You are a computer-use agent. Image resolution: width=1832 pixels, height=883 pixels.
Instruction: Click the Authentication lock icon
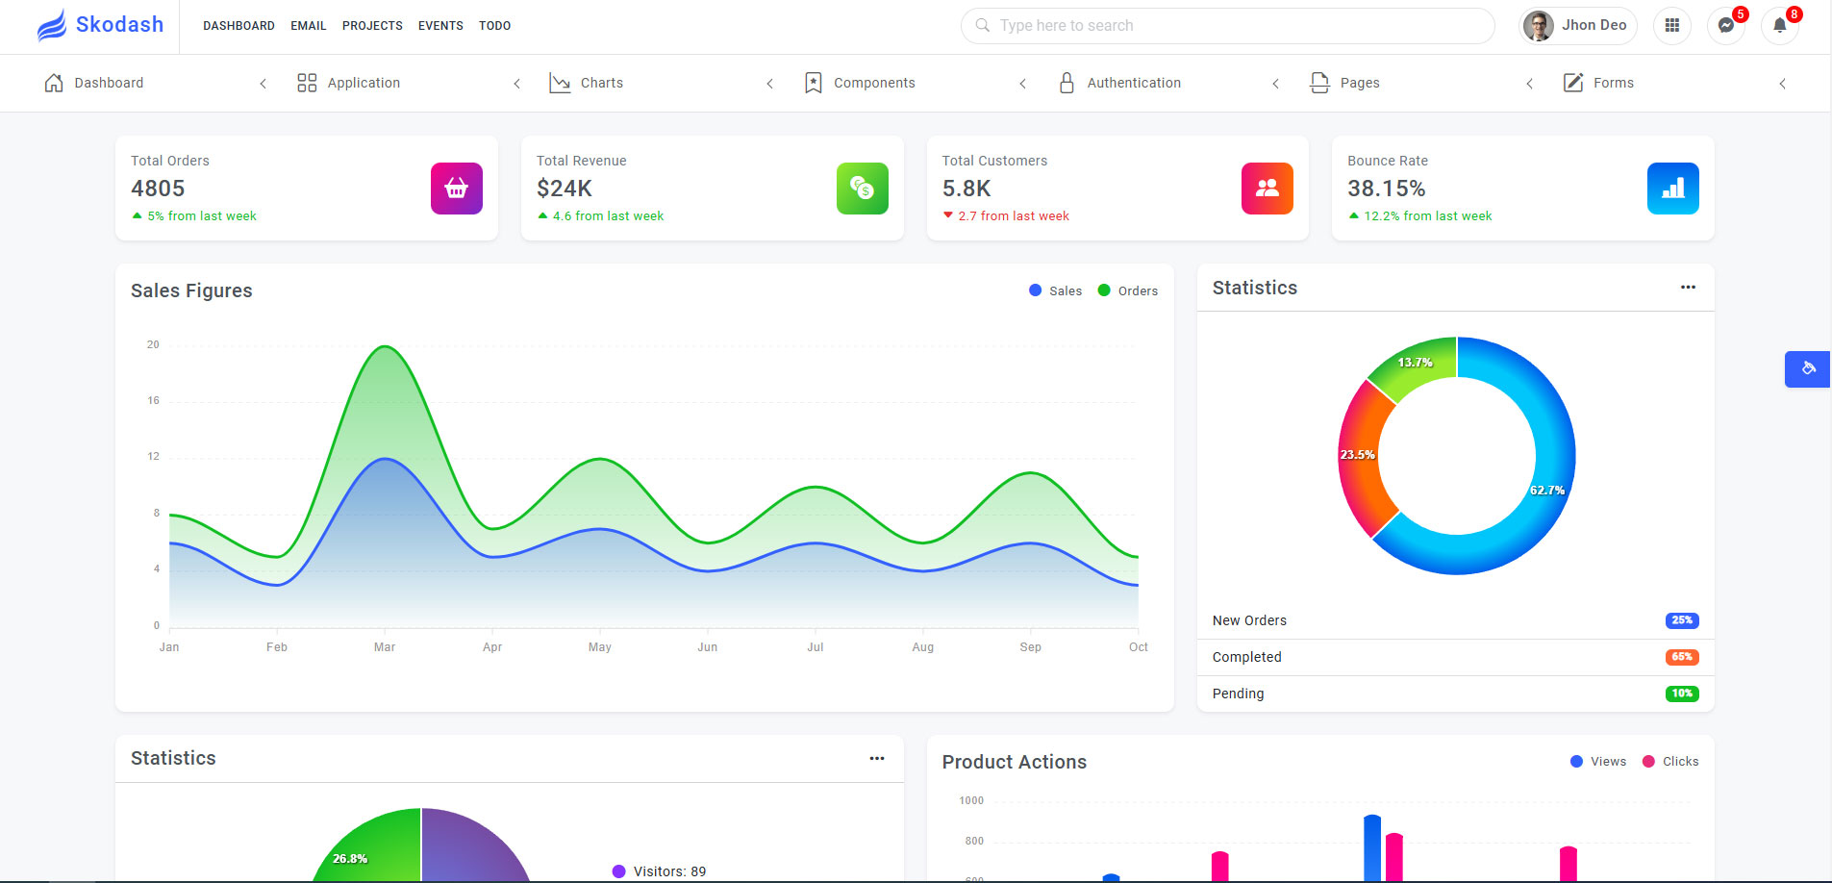(x=1067, y=83)
